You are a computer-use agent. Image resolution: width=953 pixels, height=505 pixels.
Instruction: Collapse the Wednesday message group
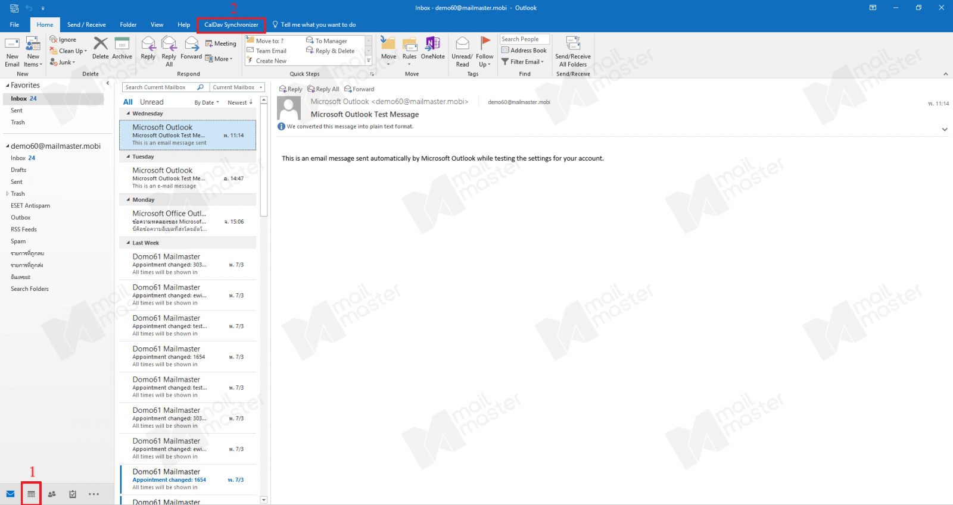point(128,113)
